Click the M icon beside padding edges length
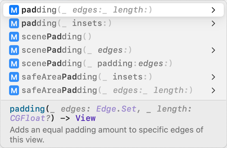 tap(14, 10)
